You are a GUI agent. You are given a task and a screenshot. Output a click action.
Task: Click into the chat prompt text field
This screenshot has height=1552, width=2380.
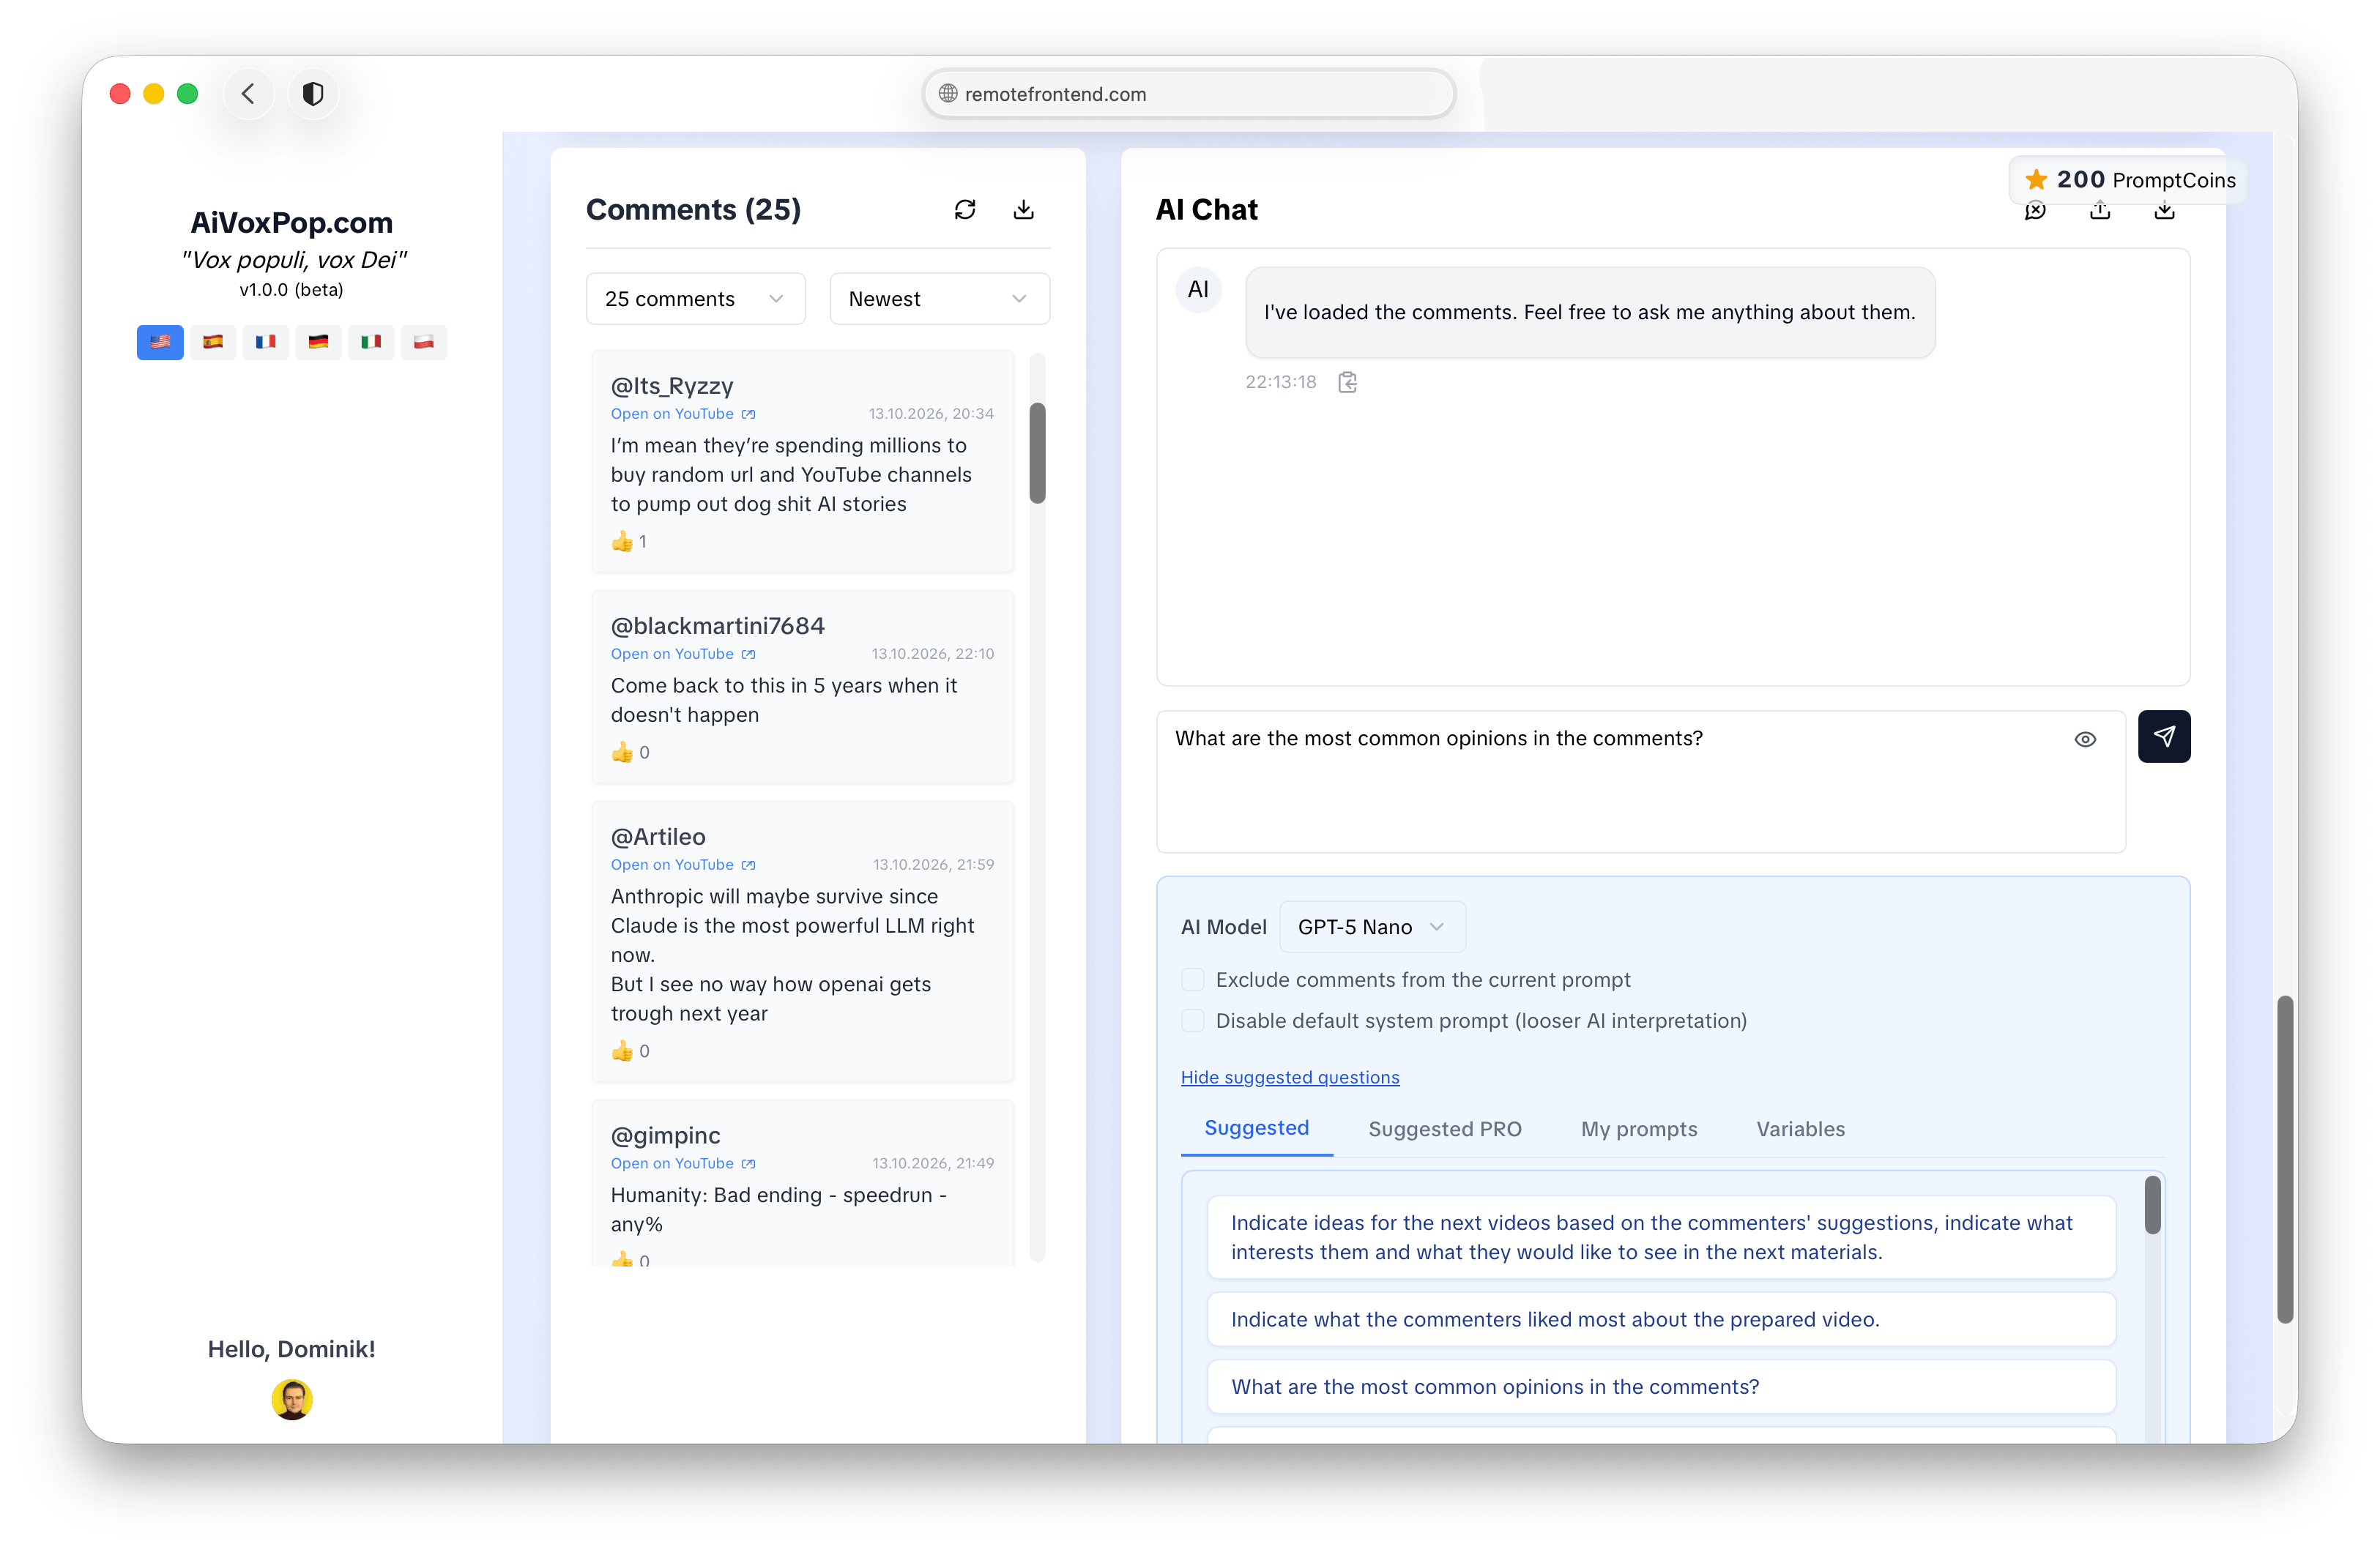point(1640,781)
